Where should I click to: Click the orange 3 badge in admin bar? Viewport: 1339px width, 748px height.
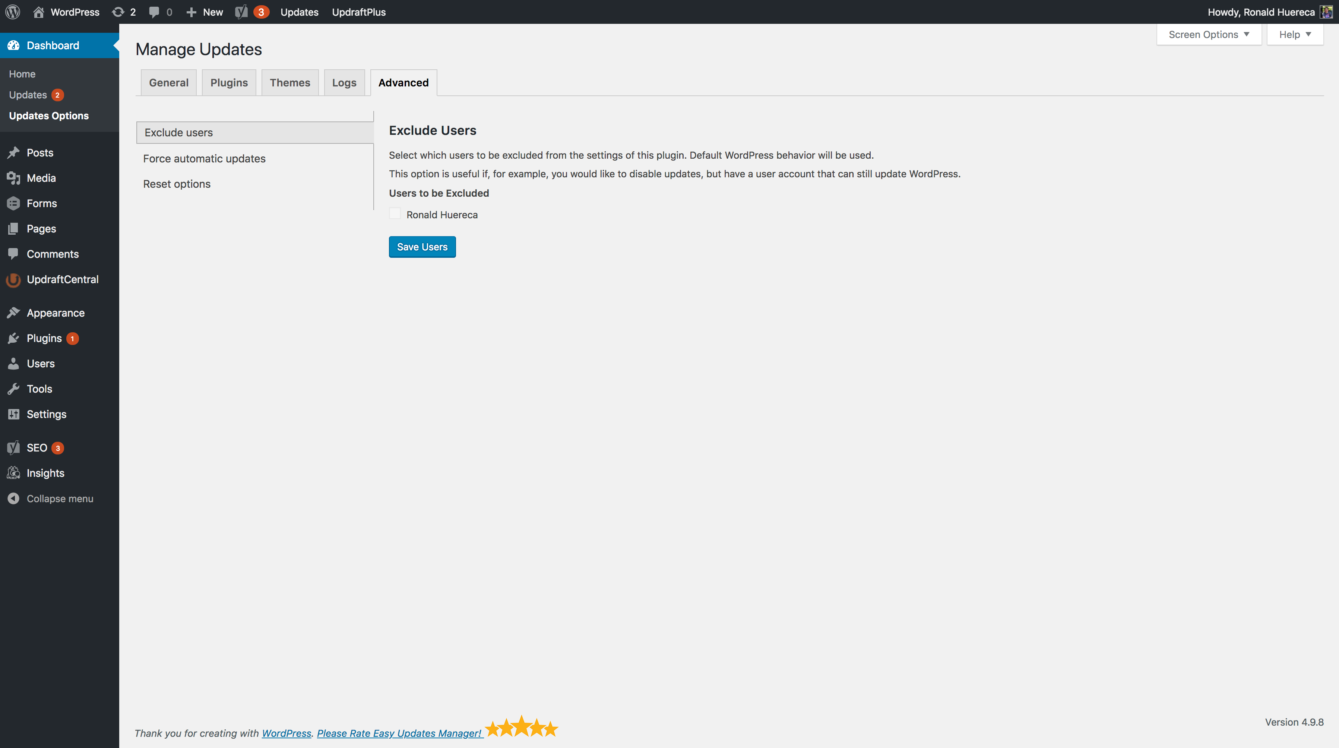pos(261,12)
